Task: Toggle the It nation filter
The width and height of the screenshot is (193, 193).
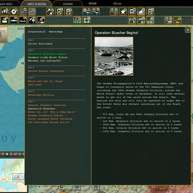Action: click(20, 154)
